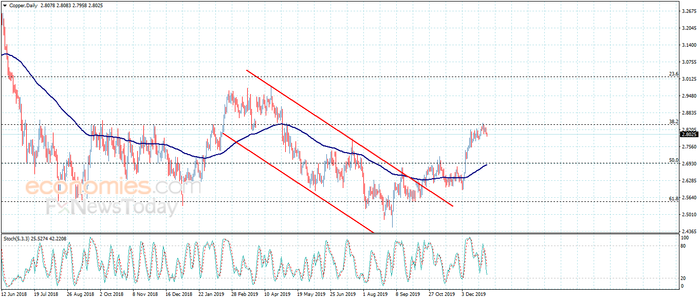Click date label 3 Dec 2019
Screen dimensions: 700x300
(x=474, y=294)
